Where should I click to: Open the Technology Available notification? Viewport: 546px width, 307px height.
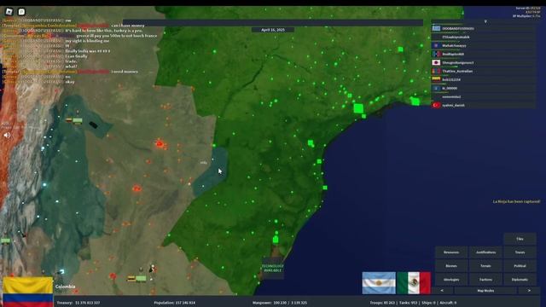(x=273, y=268)
